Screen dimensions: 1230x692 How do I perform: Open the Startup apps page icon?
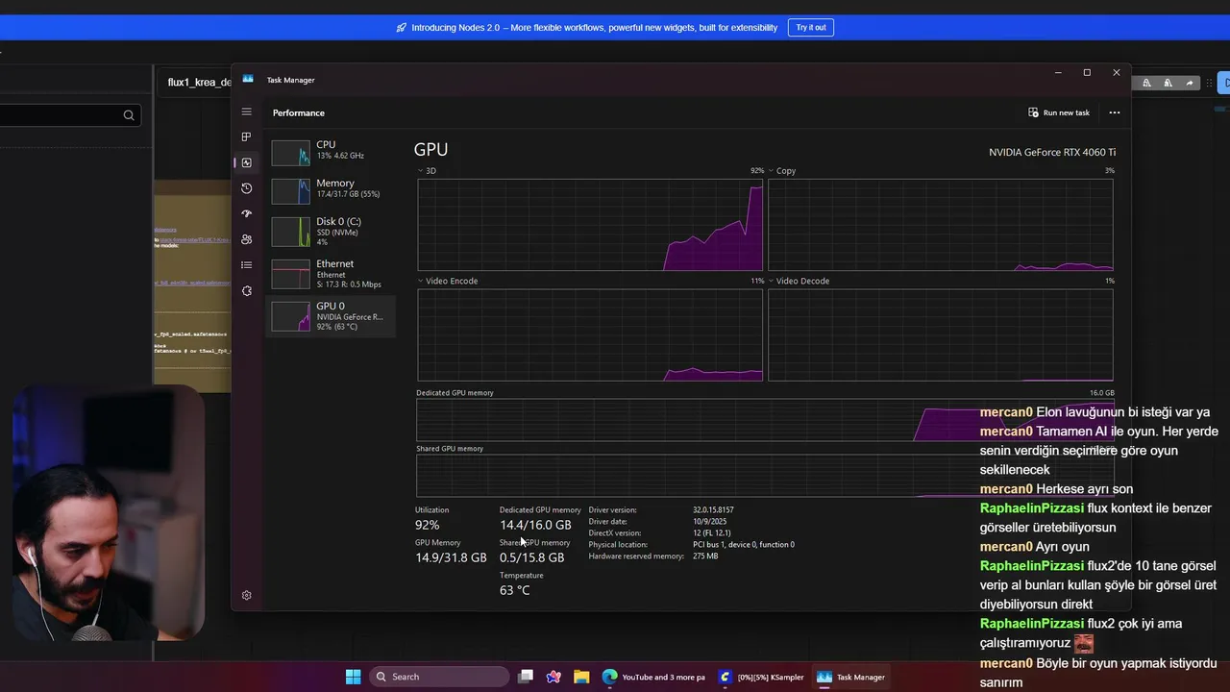[x=247, y=213]
